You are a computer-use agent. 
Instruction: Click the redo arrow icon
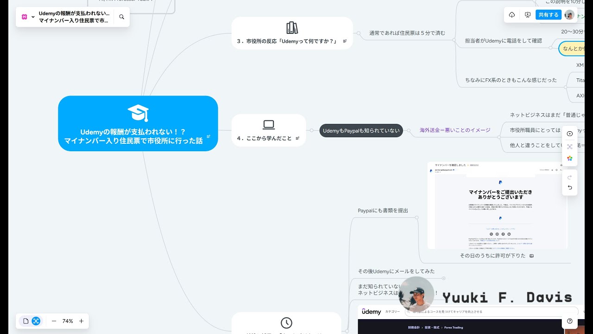[570, 177]
